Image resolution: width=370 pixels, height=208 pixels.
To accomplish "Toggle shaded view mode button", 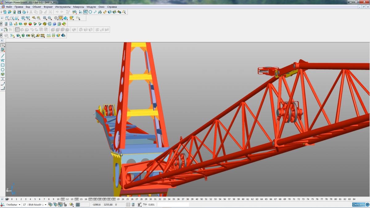I will click(x=61, y=18).
